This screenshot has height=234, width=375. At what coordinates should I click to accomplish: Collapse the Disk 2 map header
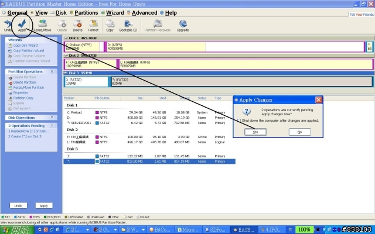[66, 56]
